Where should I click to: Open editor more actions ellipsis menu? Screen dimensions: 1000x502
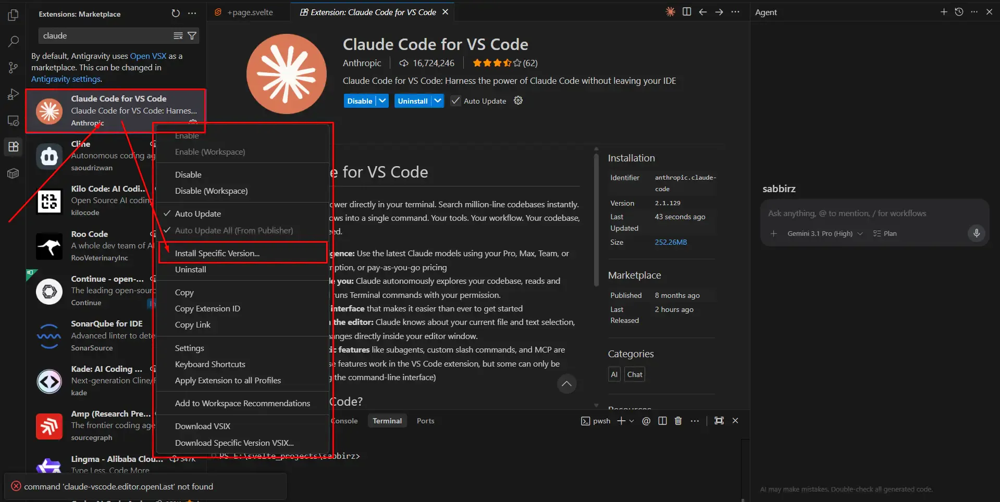tap(735, 12)
